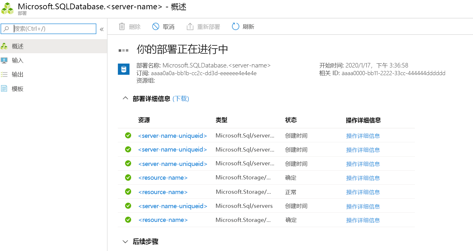Click the green check icon in the 正常 row
Screen dimensions: 473x251
point(128,192)
